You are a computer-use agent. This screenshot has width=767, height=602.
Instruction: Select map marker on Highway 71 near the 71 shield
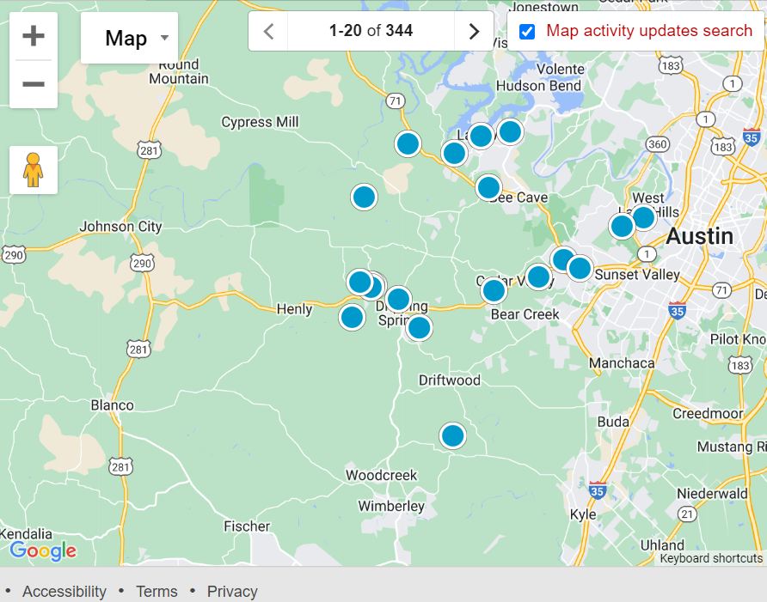(x=408, y=143)
